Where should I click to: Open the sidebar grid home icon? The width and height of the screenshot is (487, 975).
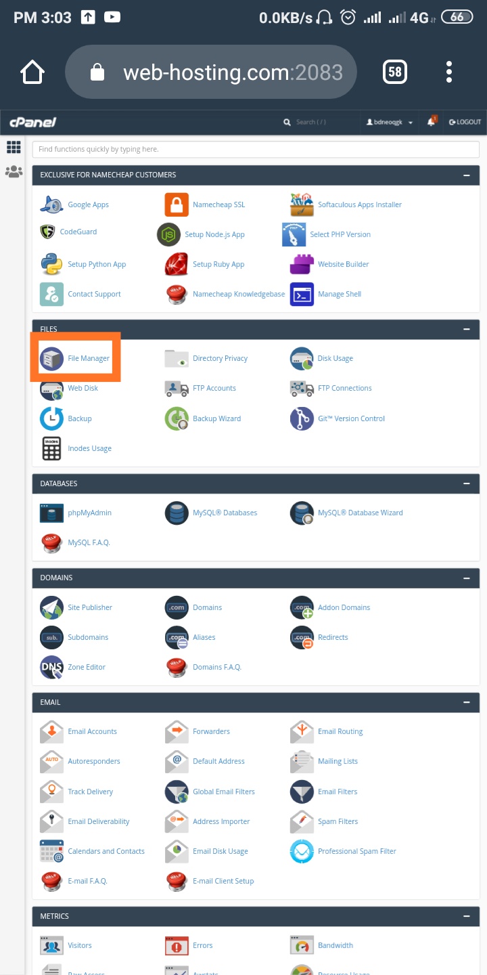(x=13, y=147)
